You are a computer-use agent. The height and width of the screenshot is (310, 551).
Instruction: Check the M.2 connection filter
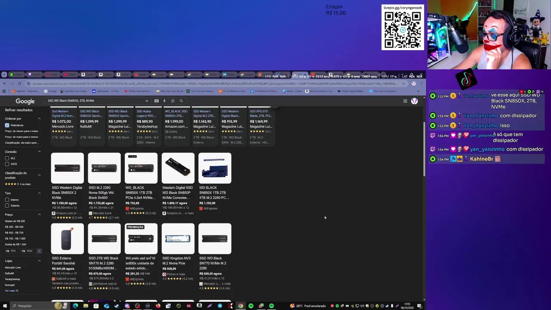pyautogui.click(x=7, y=158)
